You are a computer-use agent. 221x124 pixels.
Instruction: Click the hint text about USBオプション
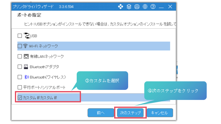click(100, 24)
